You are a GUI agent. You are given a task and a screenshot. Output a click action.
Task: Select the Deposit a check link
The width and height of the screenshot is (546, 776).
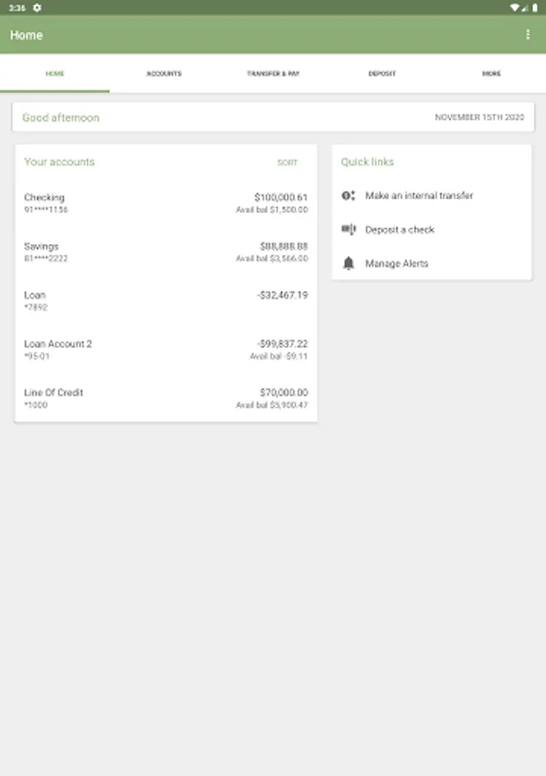tap(399, 229)
